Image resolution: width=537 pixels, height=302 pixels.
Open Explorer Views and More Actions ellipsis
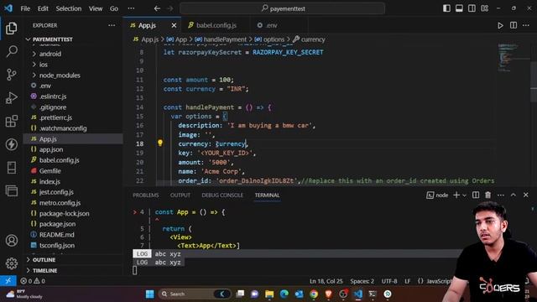click(112, 25)
